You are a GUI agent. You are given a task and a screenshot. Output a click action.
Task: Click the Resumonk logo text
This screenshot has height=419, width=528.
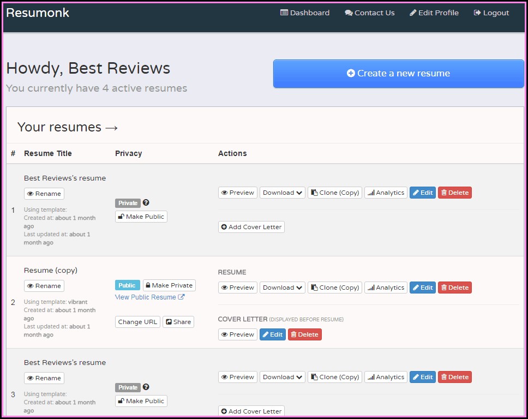[x=38, y=13]
